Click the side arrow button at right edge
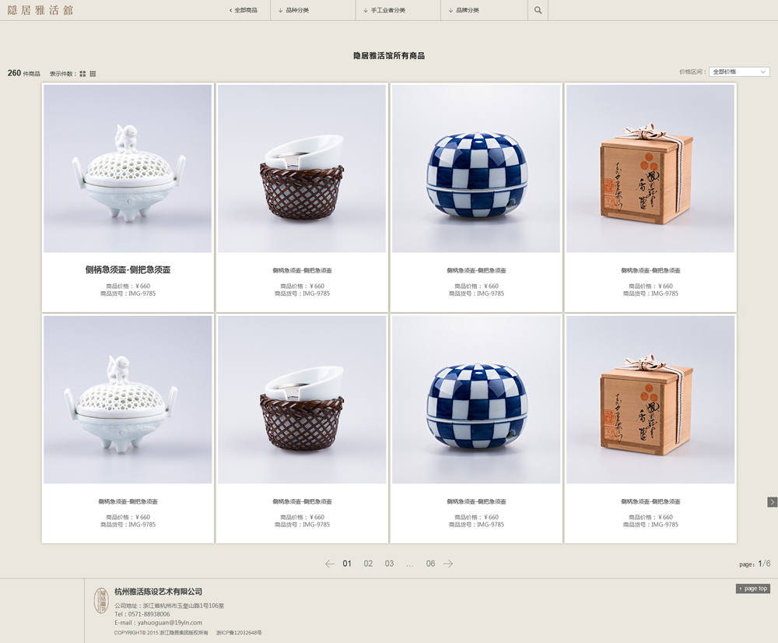The width and height of the screenshot is (778, 643). pos(772,502)
